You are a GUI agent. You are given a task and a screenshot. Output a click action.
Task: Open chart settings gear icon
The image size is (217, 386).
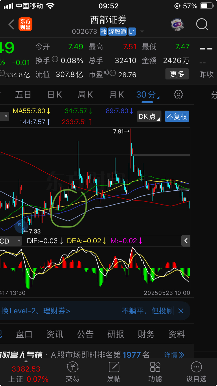[179, 94]
